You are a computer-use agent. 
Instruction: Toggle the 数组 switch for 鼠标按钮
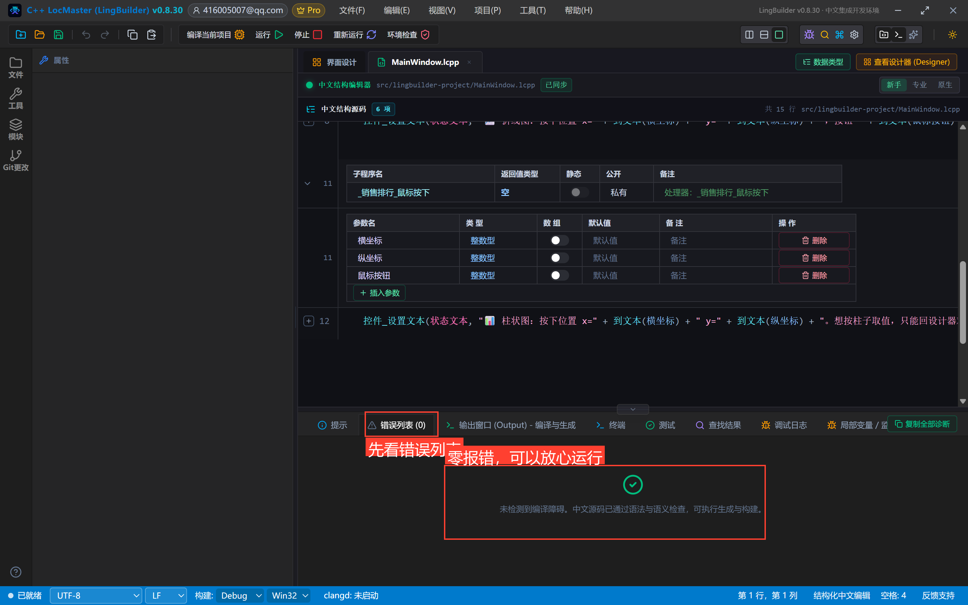(x=559, y=275)
